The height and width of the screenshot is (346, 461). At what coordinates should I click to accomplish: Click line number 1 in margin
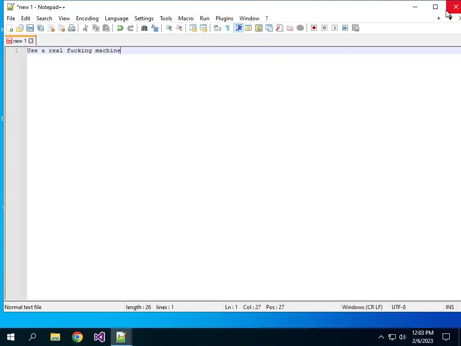tap(17, 50)
